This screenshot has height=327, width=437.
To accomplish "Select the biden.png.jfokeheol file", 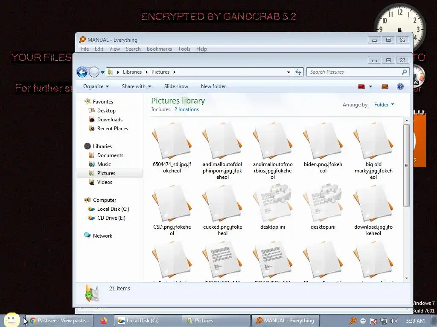I will tap(323, 148).
